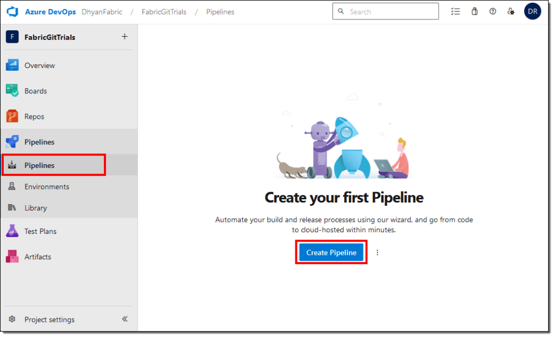Open Environments under Pipelines
Screen dimensions: 554x337
[x=47, y=186]
